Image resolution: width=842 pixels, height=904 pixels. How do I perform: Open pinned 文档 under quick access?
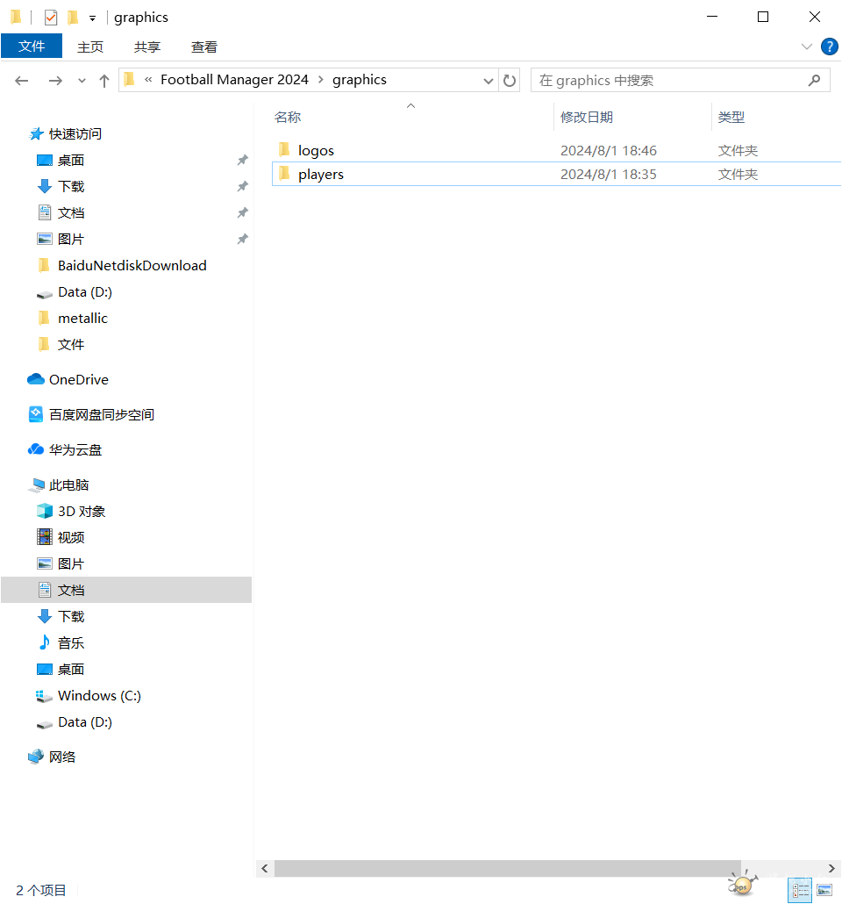(71, 212)
